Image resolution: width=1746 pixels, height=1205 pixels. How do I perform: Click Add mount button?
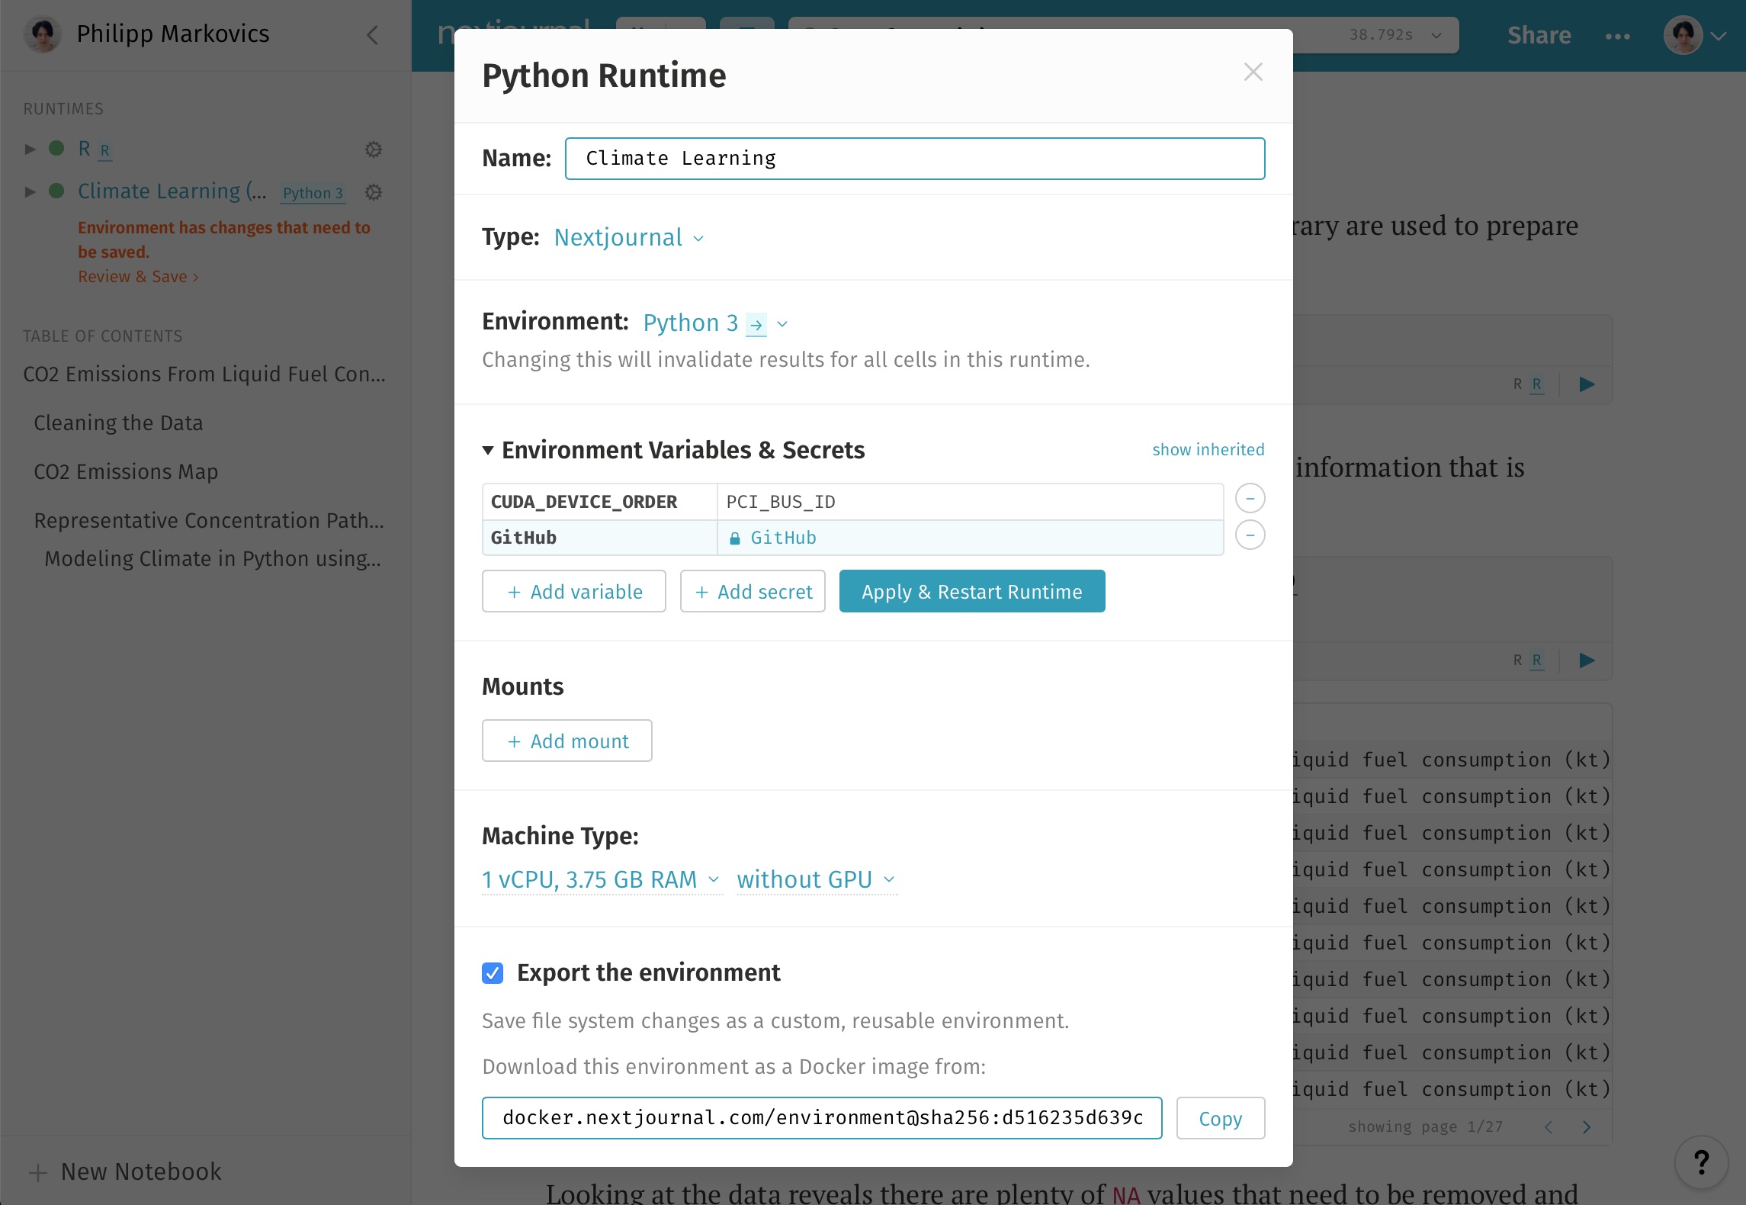[x=567, y=741]
